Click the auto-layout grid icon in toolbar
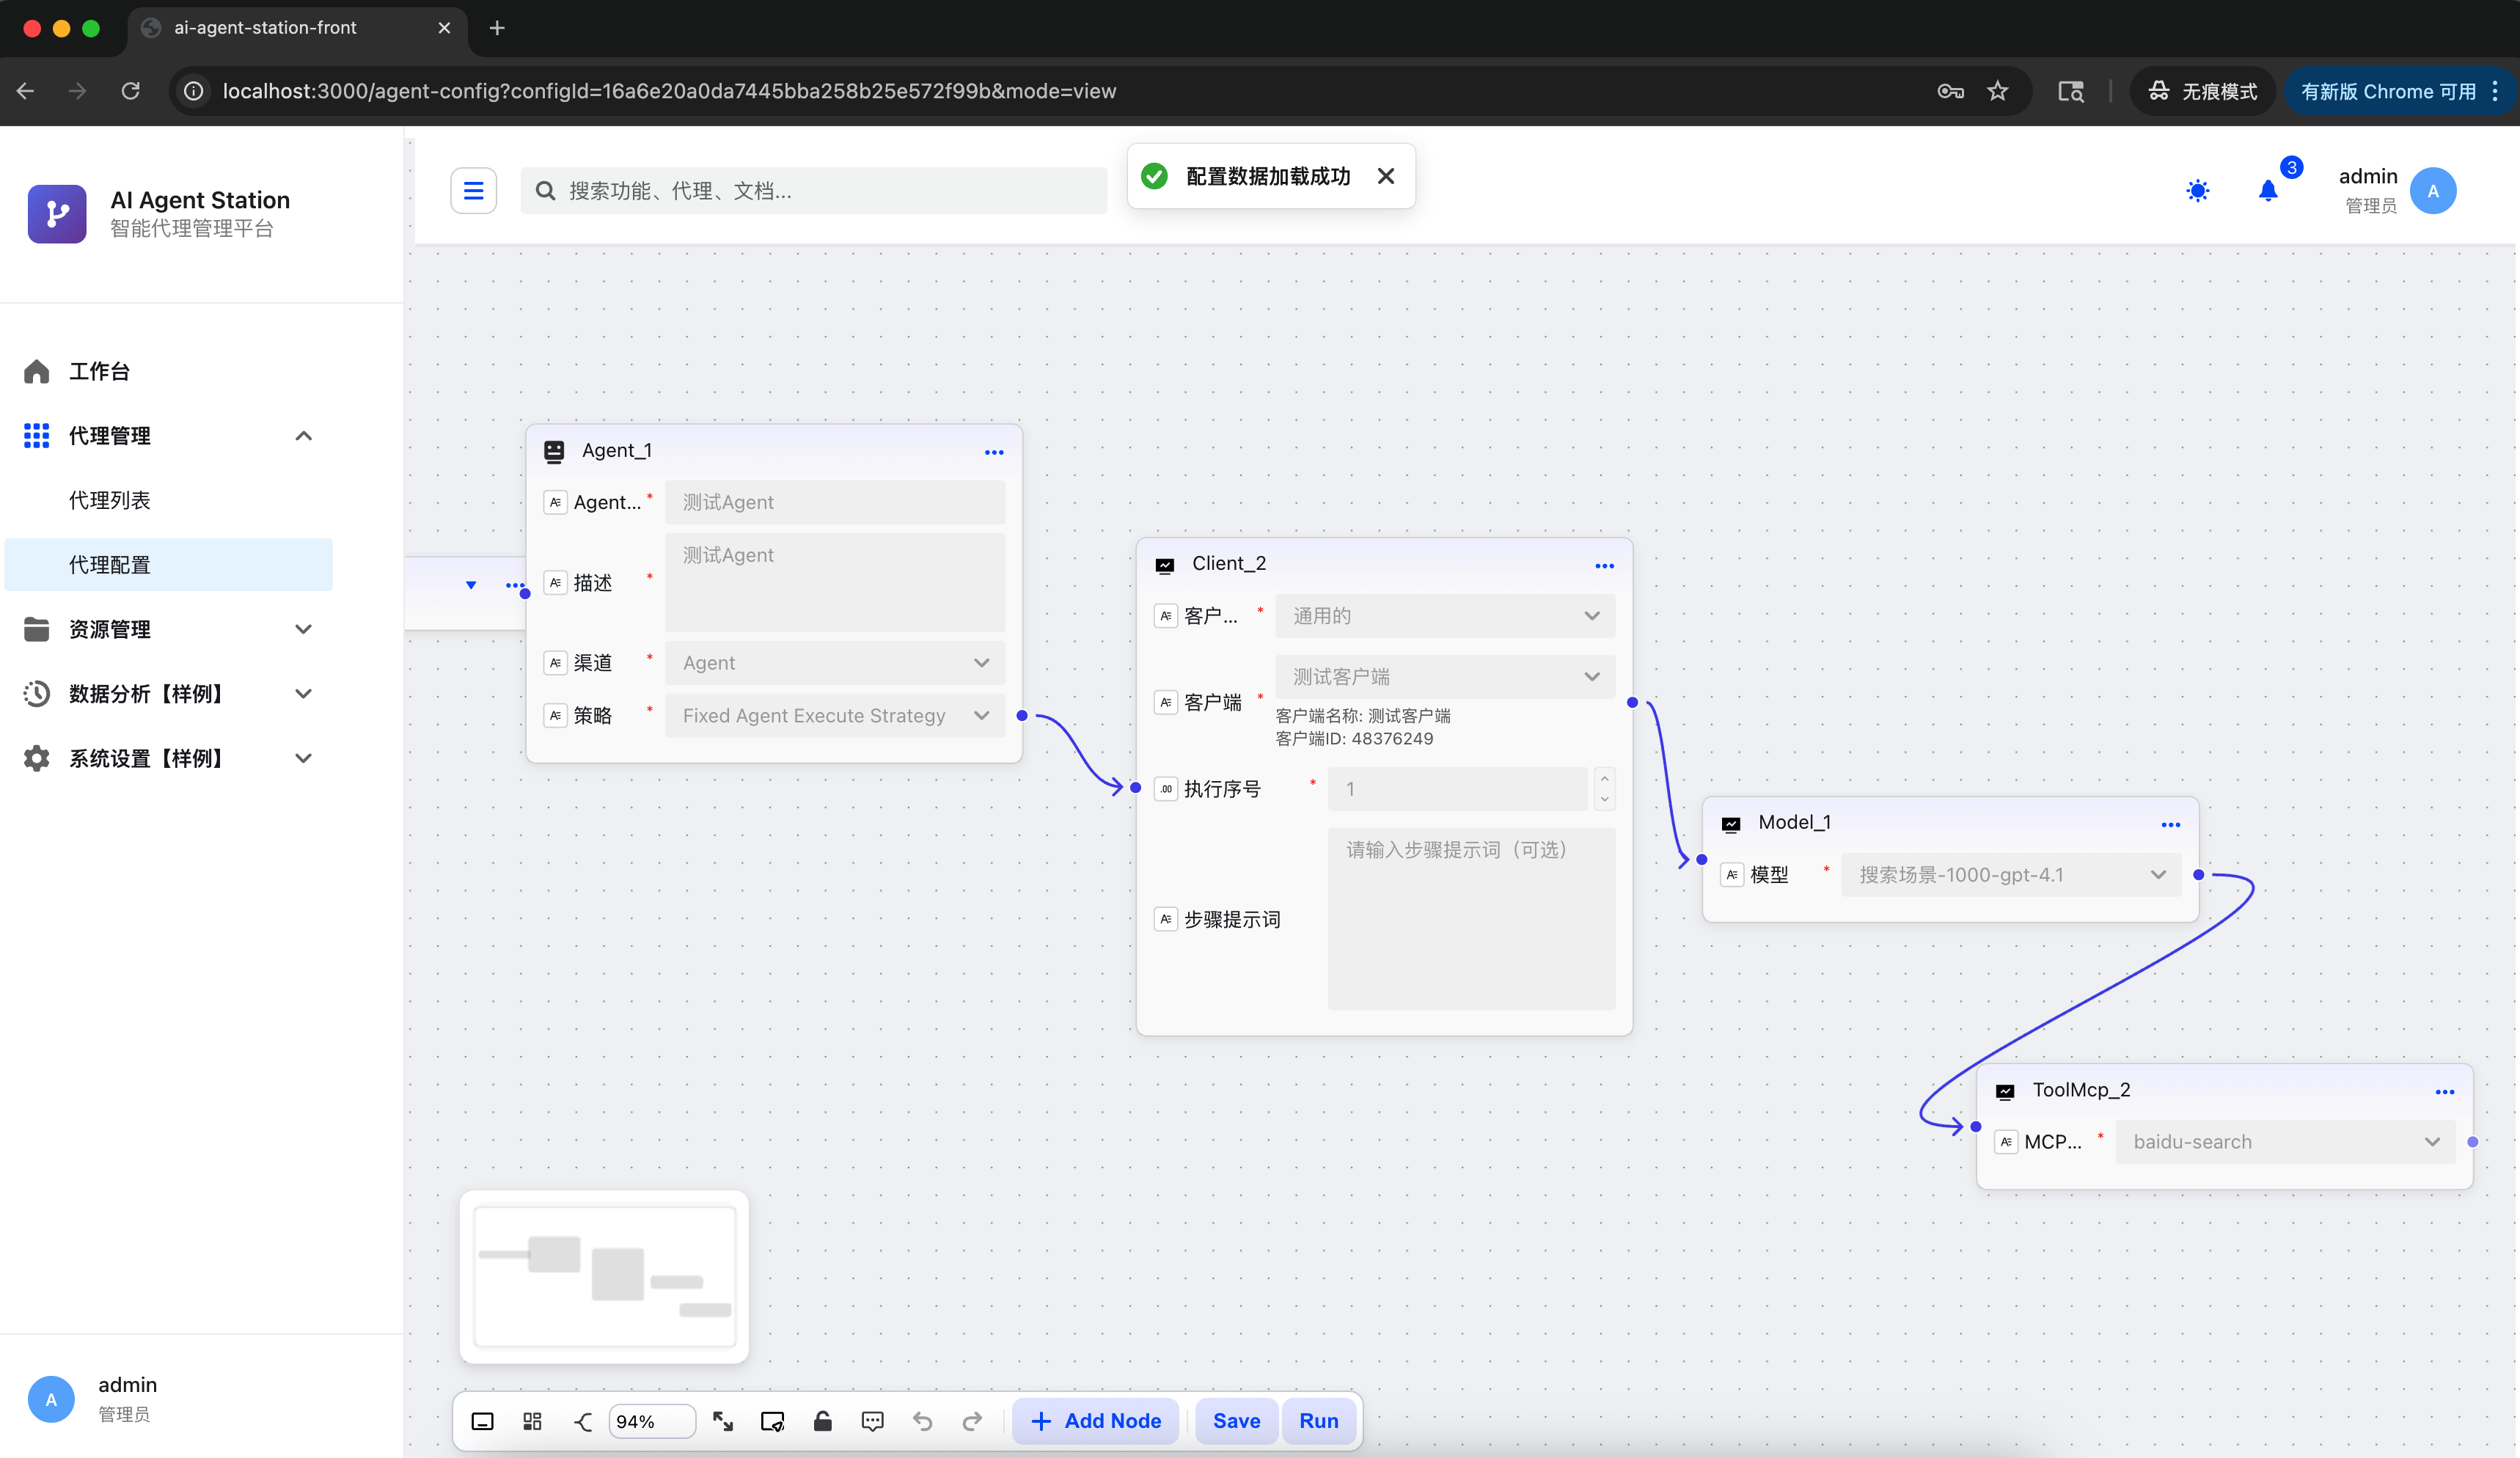Image resolution: width=2520 pixels, height=1458 pixels. [x=532, y=1421]
